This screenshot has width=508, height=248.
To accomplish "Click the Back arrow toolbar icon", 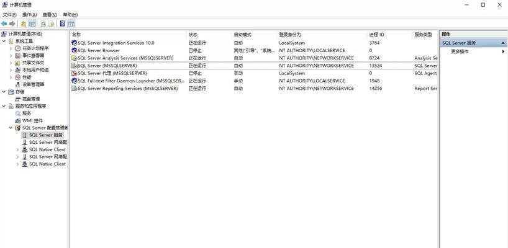I will tap(4, 24).
